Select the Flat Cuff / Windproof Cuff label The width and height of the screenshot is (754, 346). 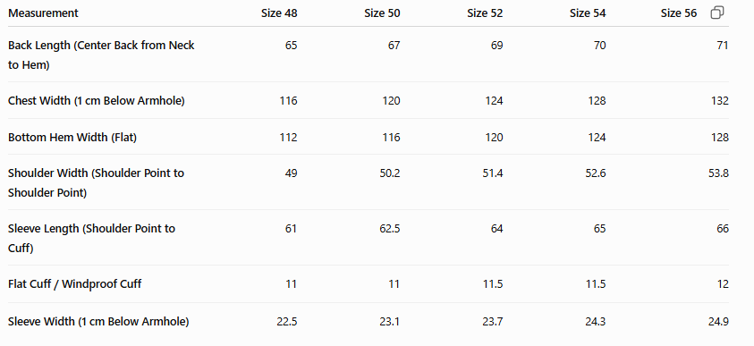pyautogui.click(x=74, y=284)
